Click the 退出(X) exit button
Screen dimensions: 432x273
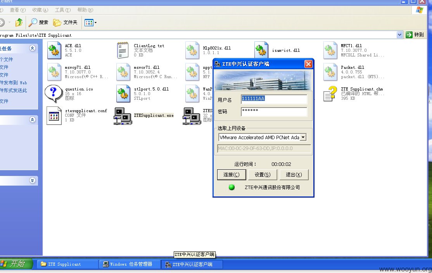[x=294, y=175]
